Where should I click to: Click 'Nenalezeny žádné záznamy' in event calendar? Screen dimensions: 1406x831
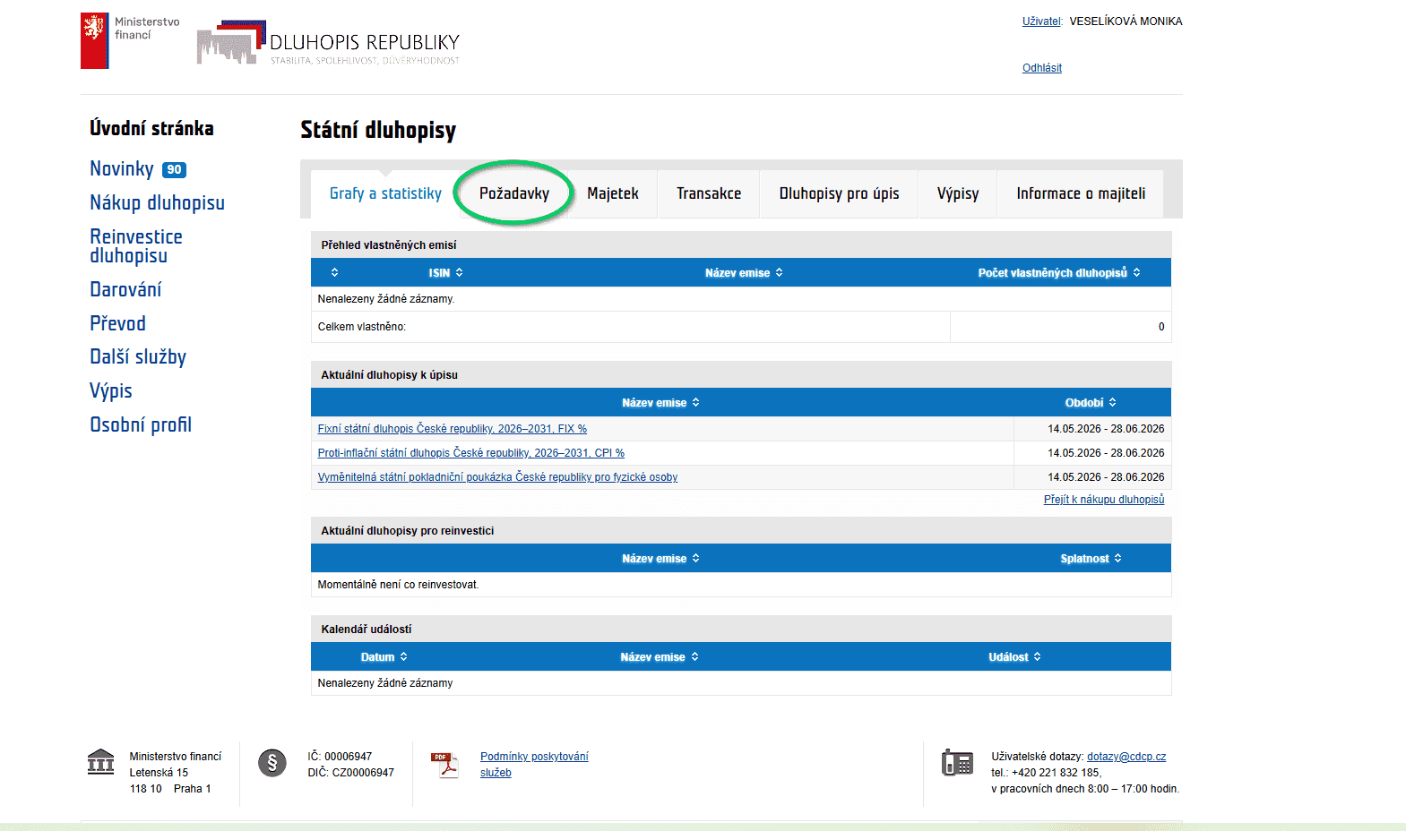click(x=385, y=683)
